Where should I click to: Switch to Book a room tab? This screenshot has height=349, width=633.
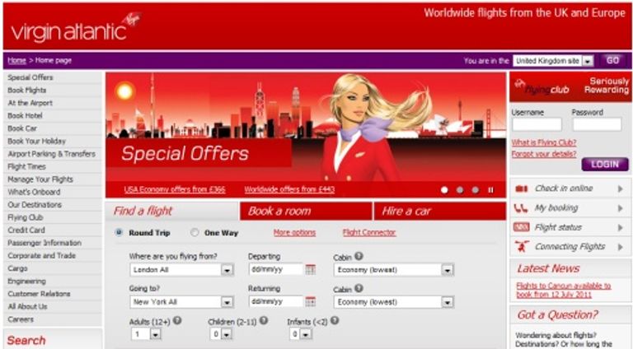click(x=306, y=211)
